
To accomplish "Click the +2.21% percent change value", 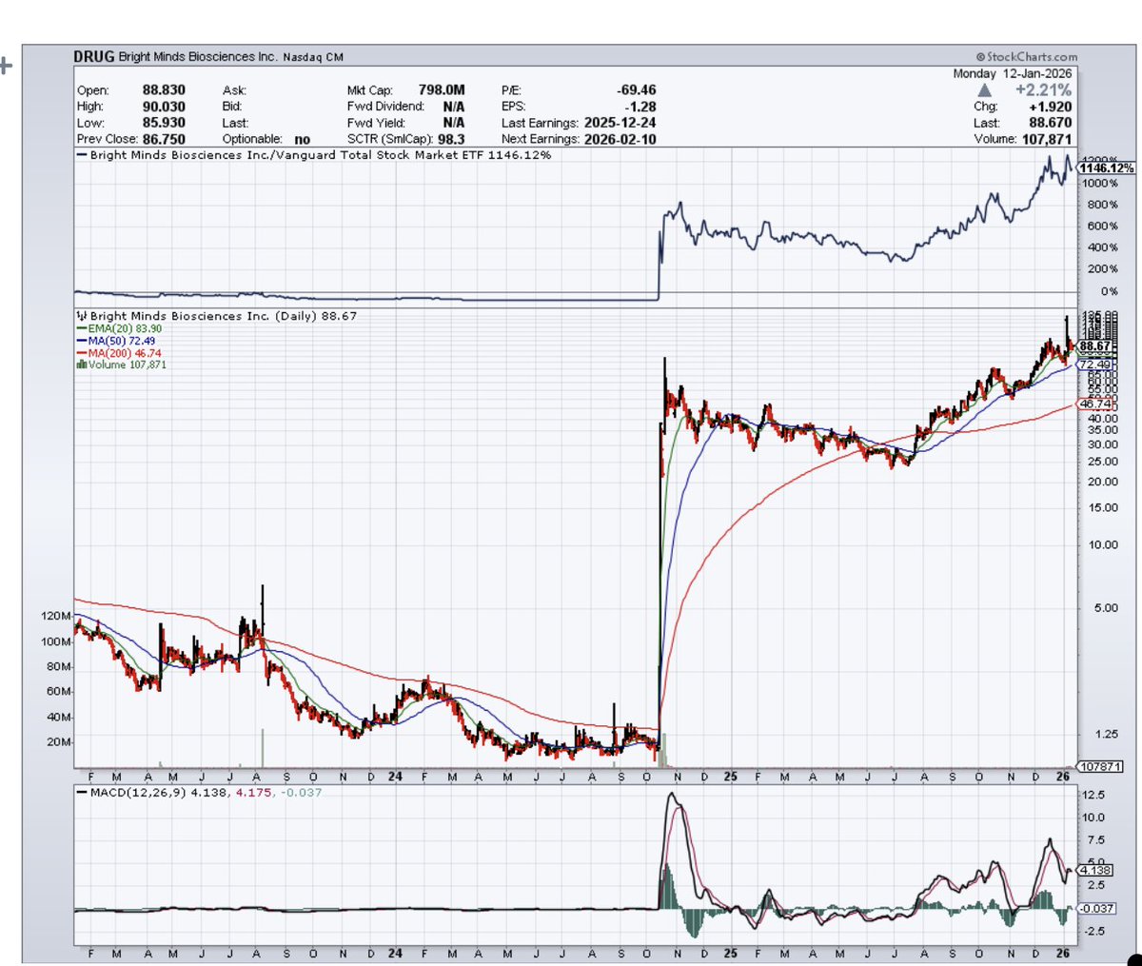I will [x=1043, y=90].
